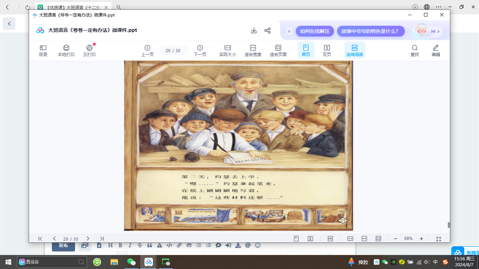The image size is (479, 269).
Task: Open the 编辑 edit tool
Action: tap(436, 50)
